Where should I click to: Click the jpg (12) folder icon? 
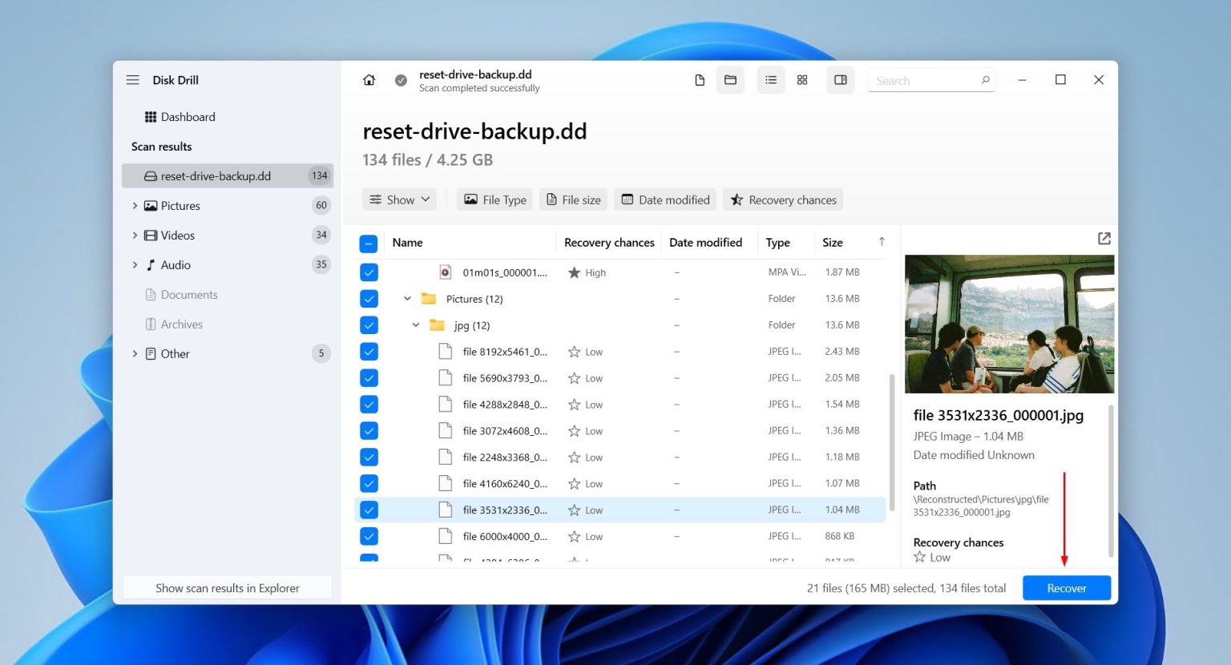[x=437, y=325]
